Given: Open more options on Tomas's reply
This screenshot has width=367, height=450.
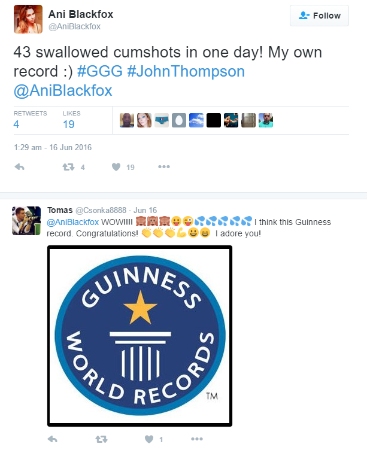Looking at the screenshot, I should pyautogui.click(x=197, y=439).
